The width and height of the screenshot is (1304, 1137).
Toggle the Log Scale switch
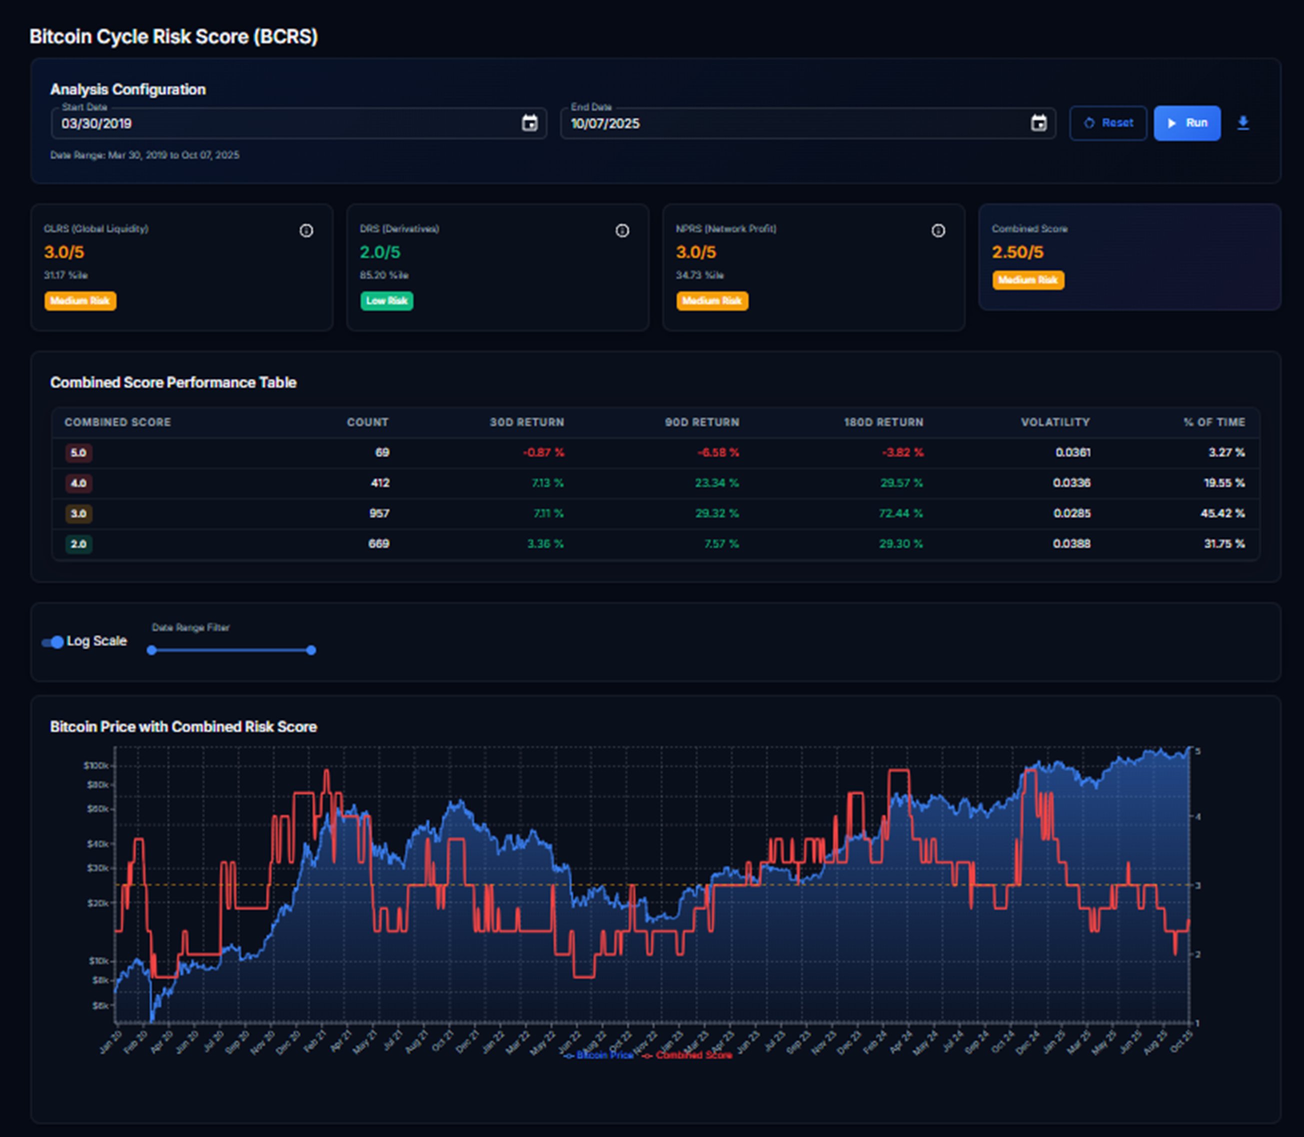(x=53, y=642)
